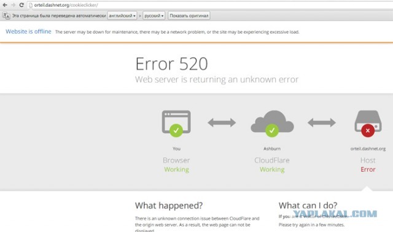Click the translate icon in the translation bar
Viewport: 393px width, 232px height.
[6, 16]
